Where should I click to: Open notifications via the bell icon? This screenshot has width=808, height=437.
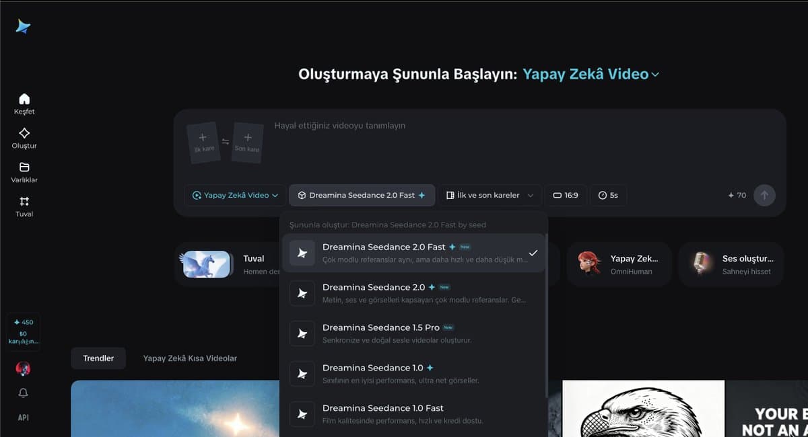24,393
